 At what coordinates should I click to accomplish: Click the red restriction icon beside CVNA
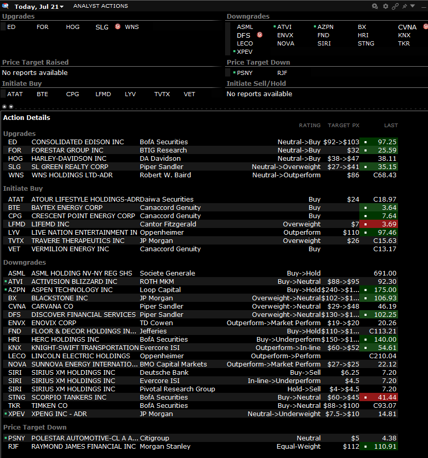[x=424, y=26]
